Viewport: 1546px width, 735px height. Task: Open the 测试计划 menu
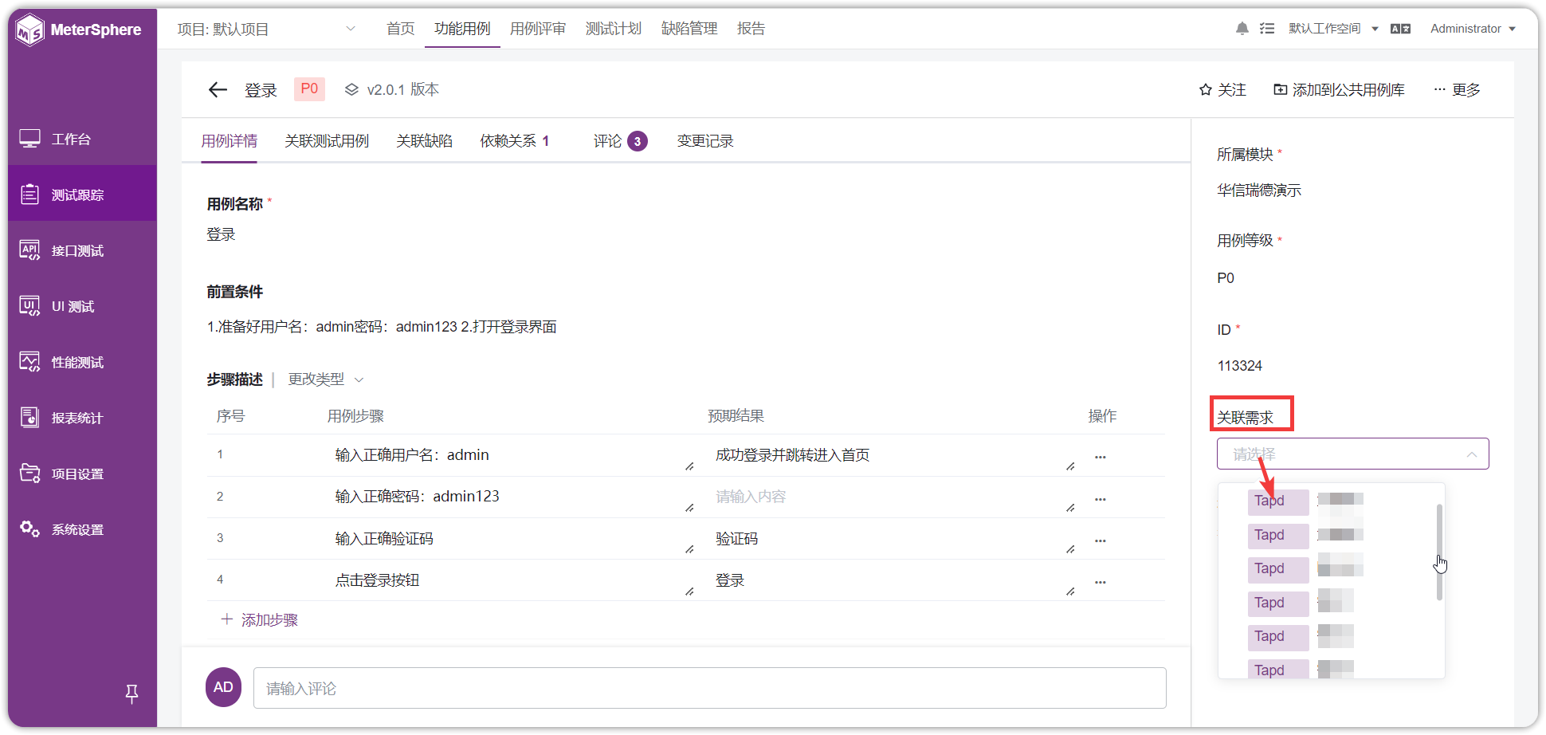click(614, 29)
